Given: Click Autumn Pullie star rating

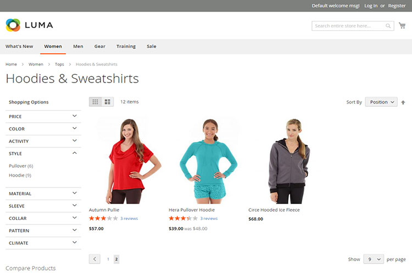Looking at the screenshot, I should click(x=103, y=218).
